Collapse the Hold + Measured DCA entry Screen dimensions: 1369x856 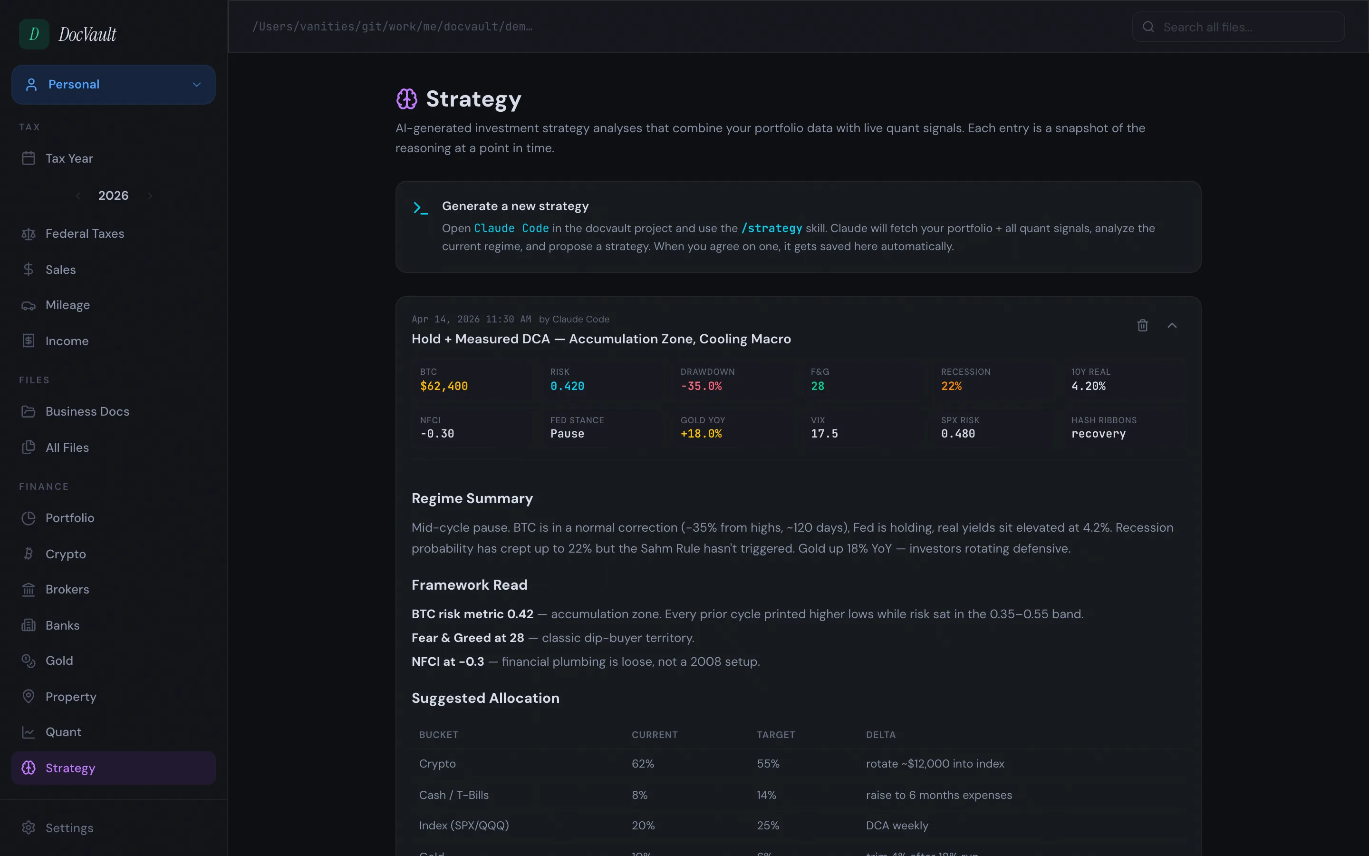[1172, 326]
